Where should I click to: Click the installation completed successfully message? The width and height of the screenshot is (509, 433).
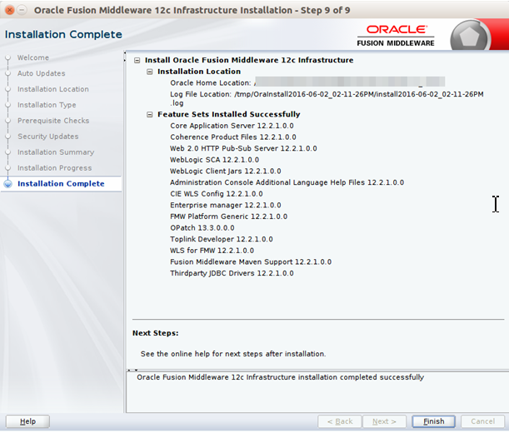[281, 377]
